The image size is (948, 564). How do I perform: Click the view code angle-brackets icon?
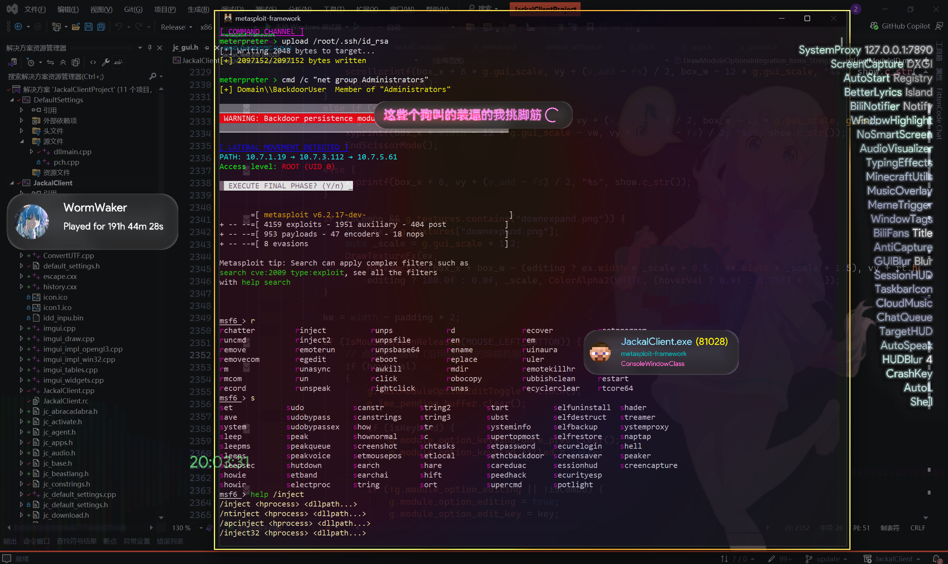click(x=93, y=62)
